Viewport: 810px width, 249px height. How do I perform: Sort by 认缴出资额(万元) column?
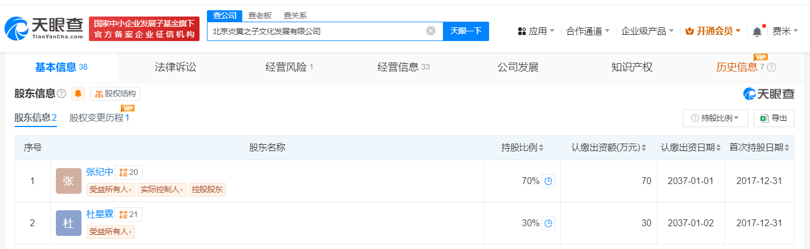point(644,148)
